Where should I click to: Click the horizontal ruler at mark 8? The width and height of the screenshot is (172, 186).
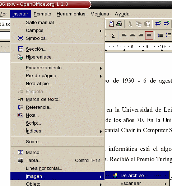tap(132, 47)
